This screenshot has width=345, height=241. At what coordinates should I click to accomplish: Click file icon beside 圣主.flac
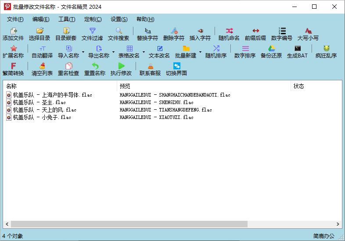9,102
